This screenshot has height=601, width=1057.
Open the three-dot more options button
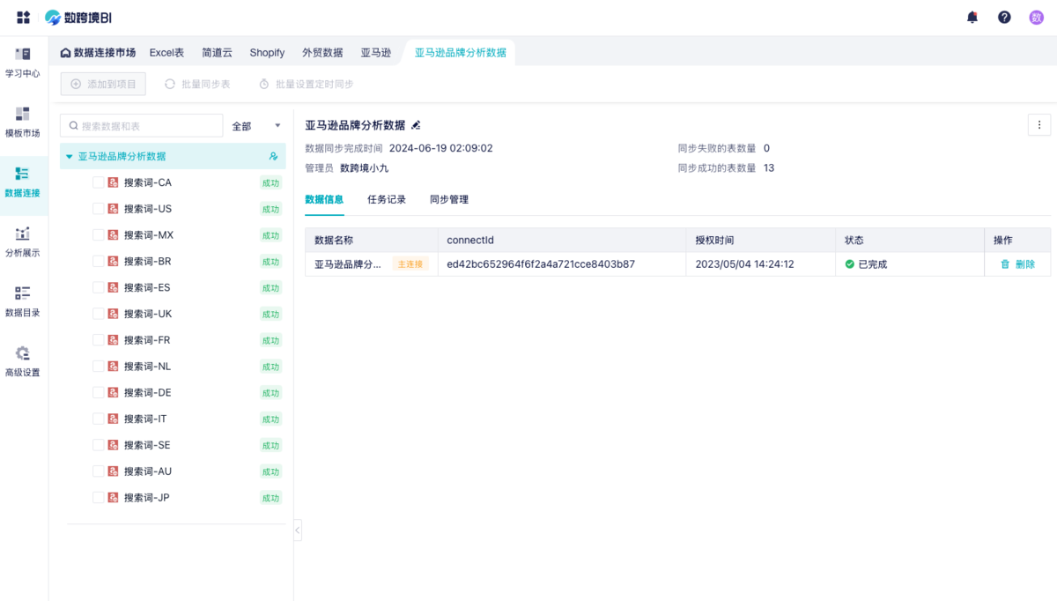coord(1039,125)
